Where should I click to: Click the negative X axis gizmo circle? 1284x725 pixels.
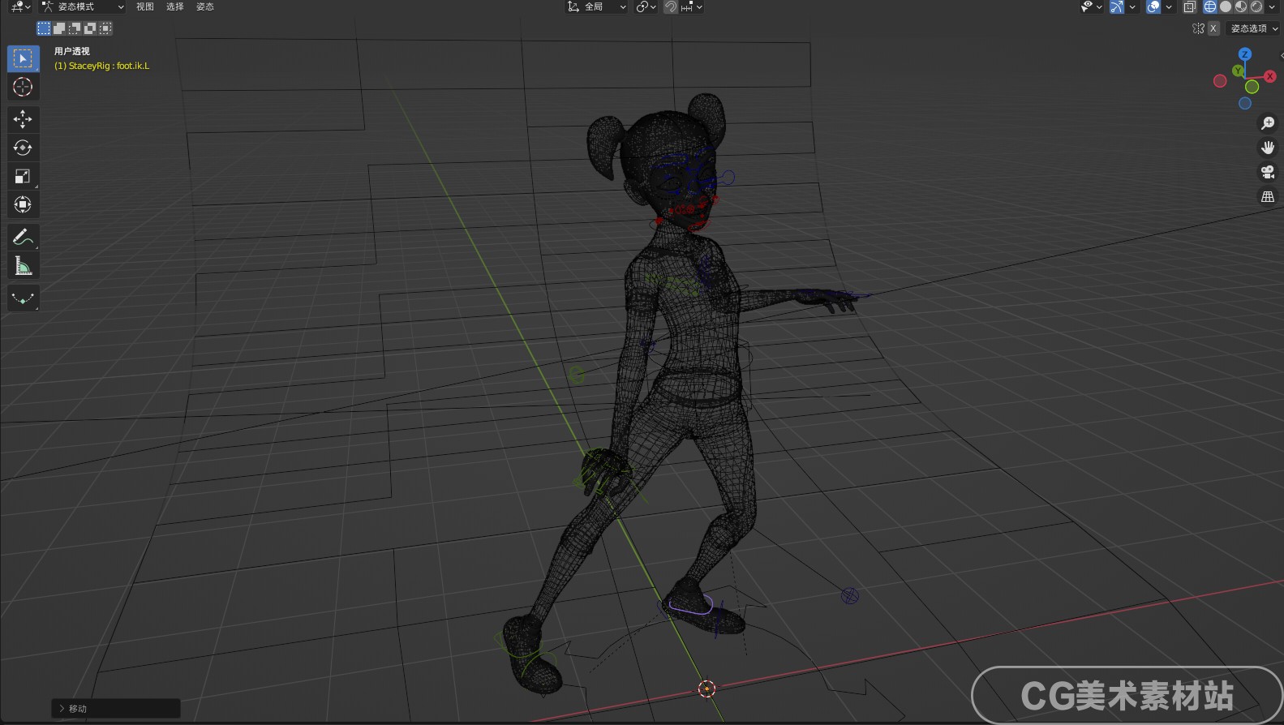pos(1220,81)
